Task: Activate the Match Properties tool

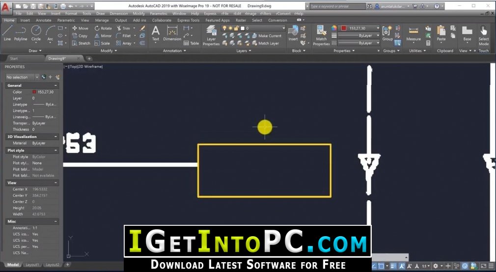Action: click(321, 35)
